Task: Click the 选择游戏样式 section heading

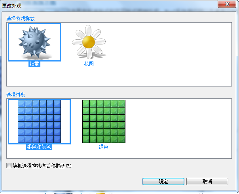Action: tap(21, 19)
